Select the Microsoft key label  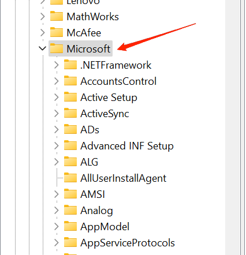coord(88,48)
